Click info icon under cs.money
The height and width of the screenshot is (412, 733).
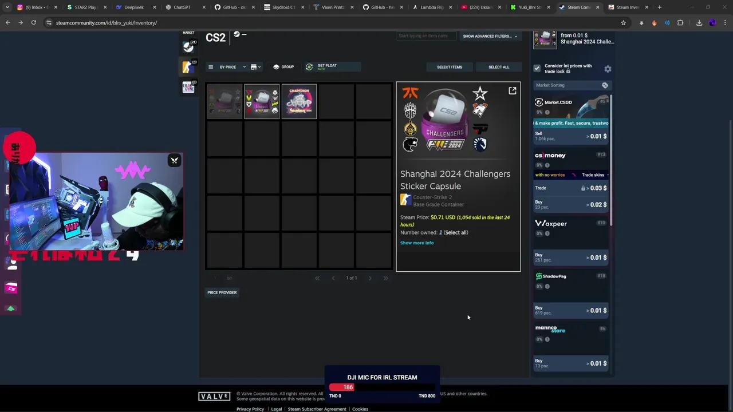[x=547, y=165]
